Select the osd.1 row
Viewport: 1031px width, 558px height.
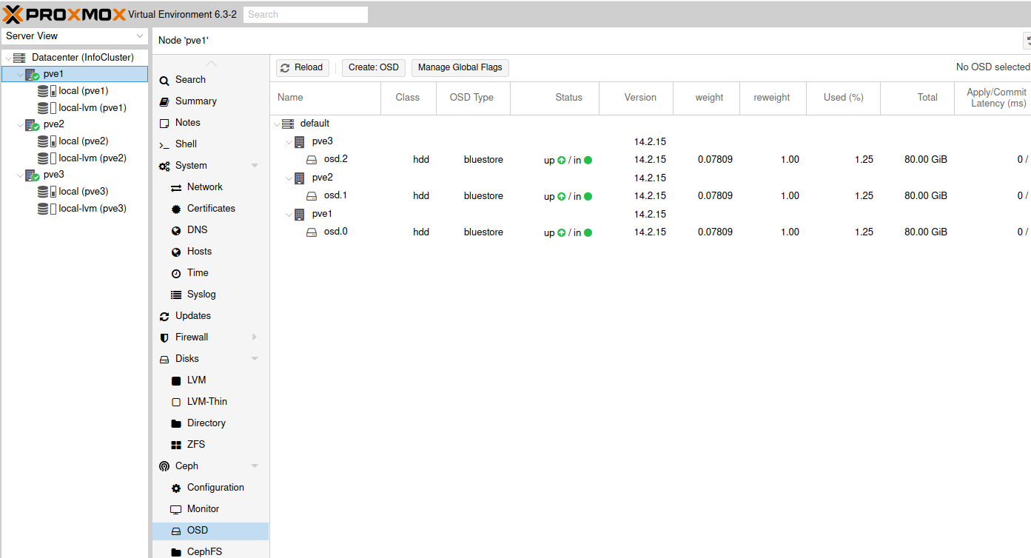point(651,196)
